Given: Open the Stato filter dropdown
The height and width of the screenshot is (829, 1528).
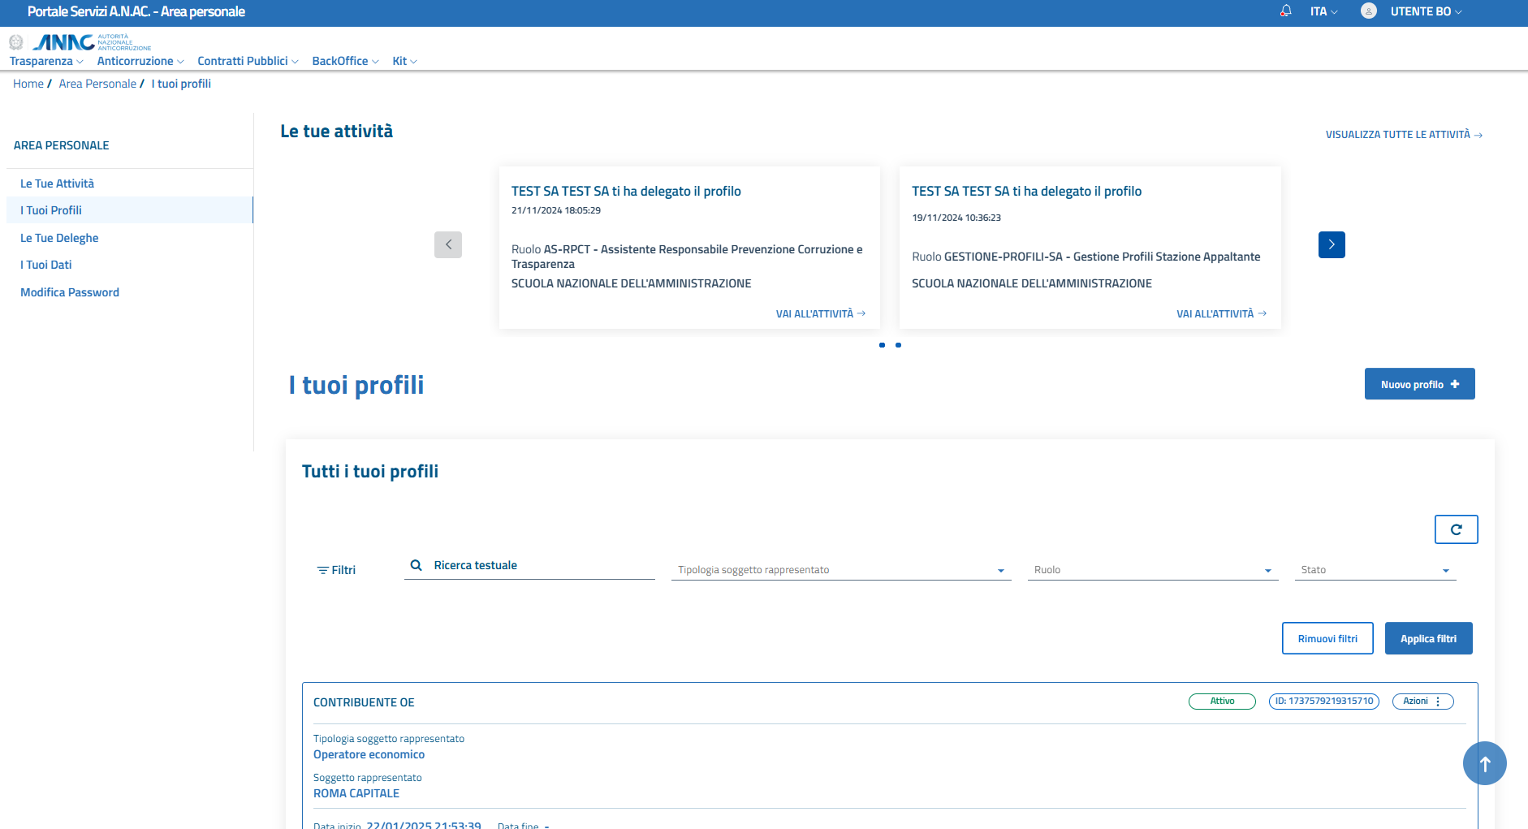Looking at the screenshot, I should (1375, 570).
